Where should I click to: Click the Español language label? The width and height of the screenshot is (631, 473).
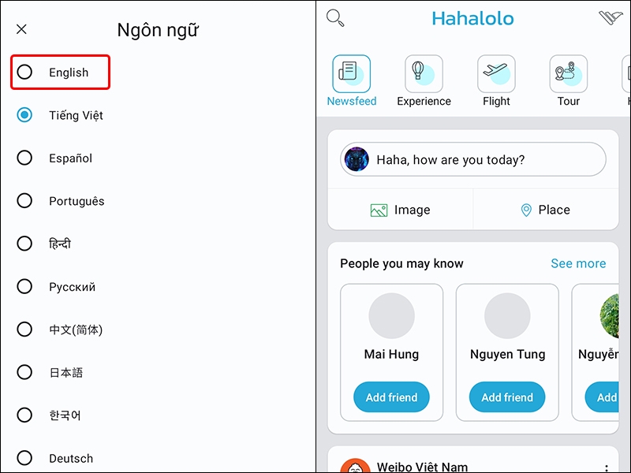tap(70, 158)
